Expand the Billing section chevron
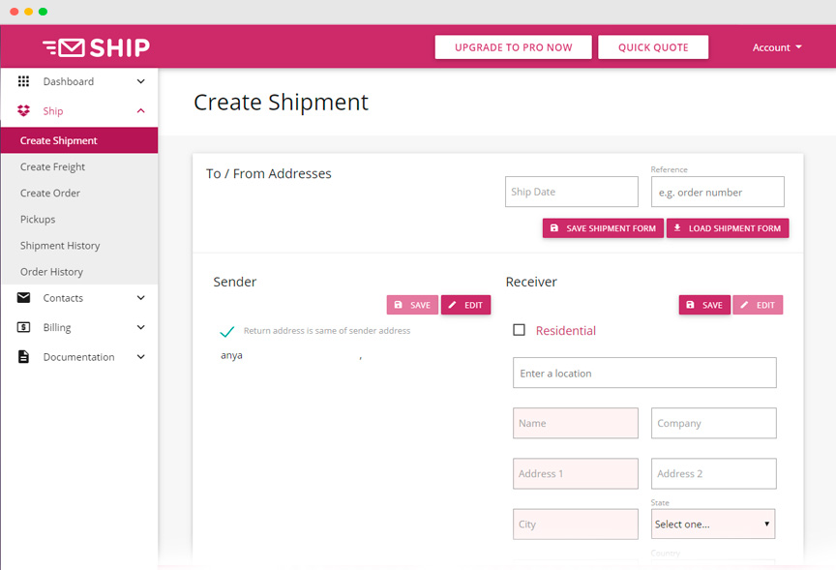The width and height of the screenshot is (836, 570). point(140,327)
